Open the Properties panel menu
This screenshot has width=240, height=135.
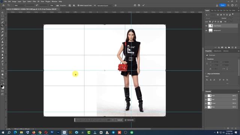pyautogui.click(x=238, y=51)
